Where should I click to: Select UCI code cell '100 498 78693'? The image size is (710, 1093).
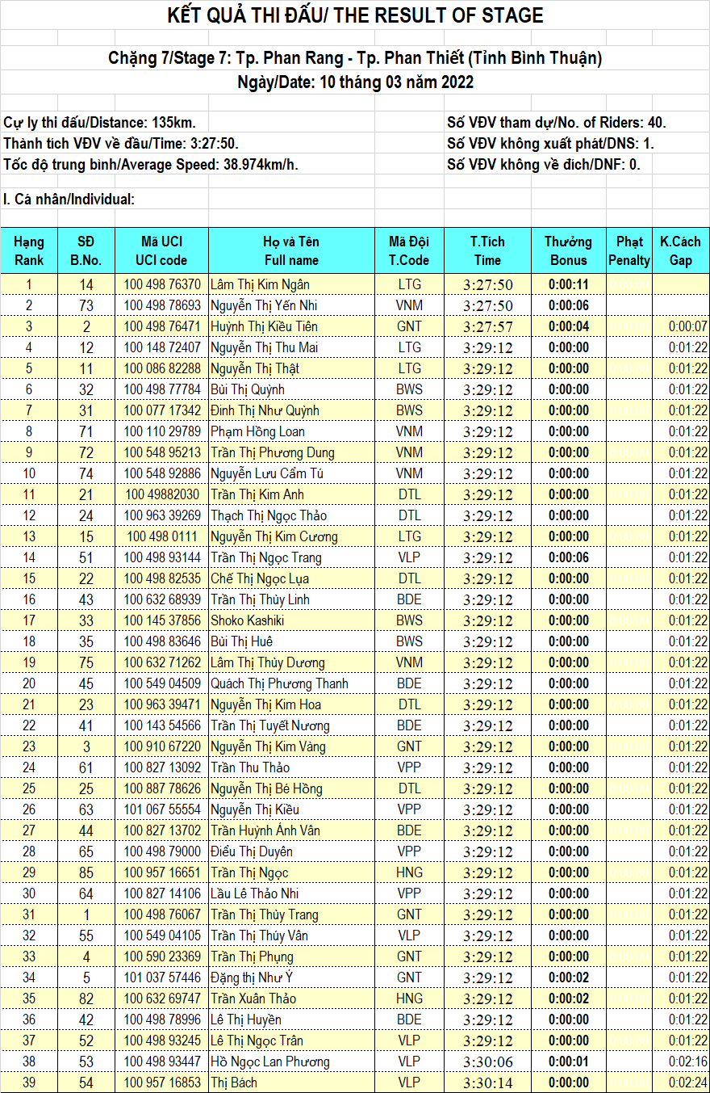pyautogui.click(x=162, y=305)
